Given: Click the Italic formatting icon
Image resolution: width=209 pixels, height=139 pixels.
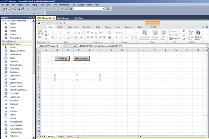Looking at the screenshot, I should coord(57,38).
